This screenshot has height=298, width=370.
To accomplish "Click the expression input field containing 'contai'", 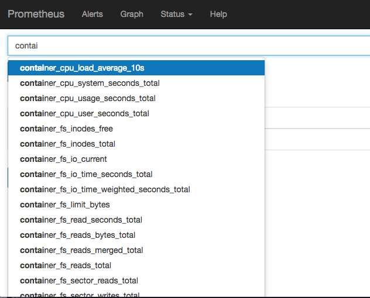I will point(187,45).
